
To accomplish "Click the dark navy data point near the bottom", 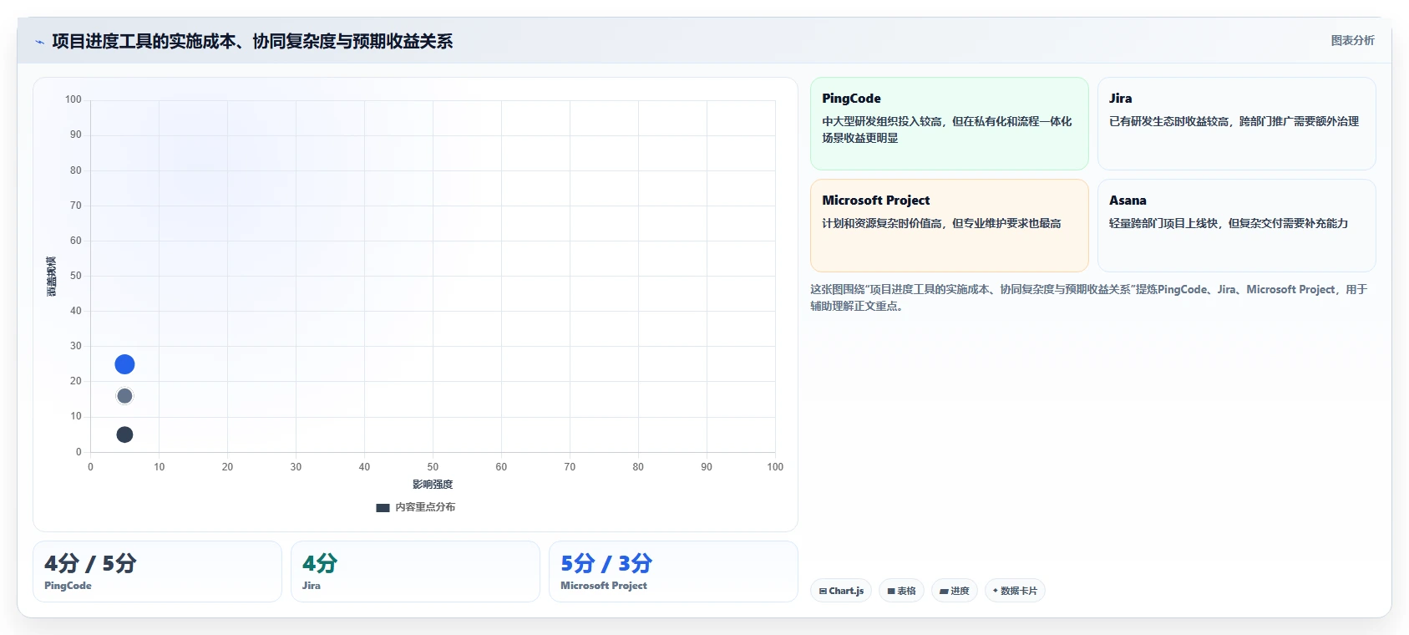I will point(124,434).
